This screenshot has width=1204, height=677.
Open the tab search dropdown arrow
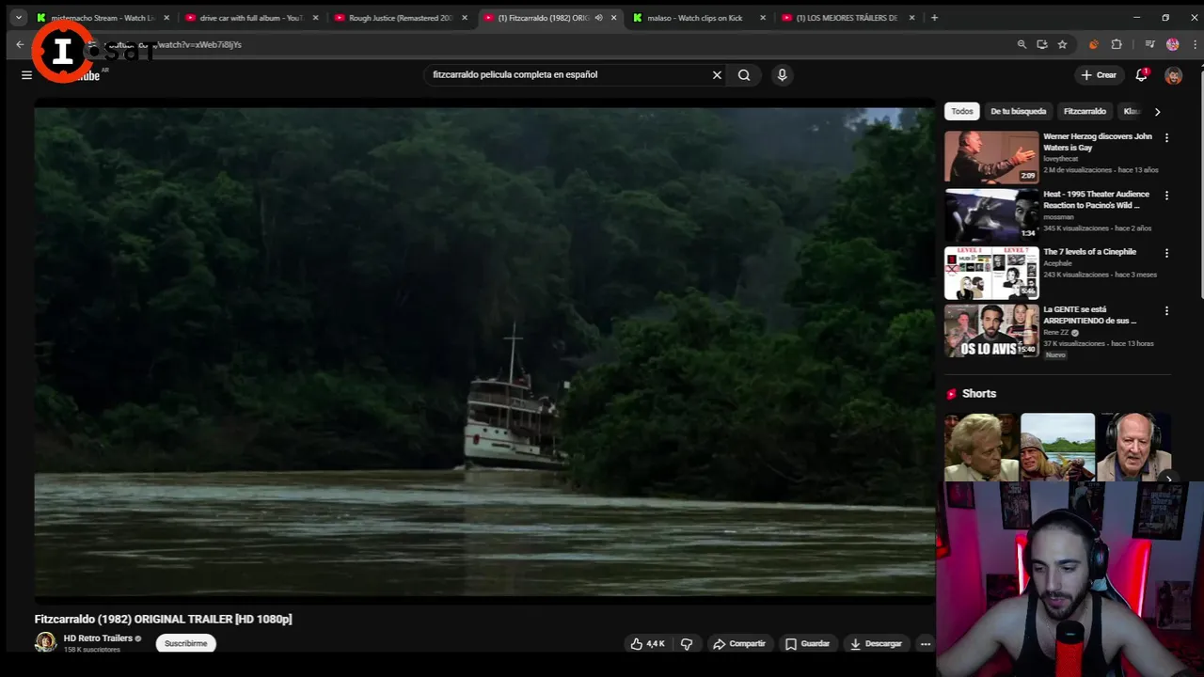(18, 18)
